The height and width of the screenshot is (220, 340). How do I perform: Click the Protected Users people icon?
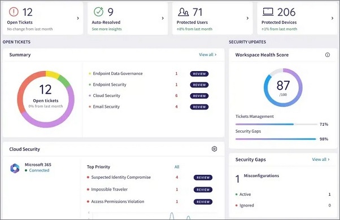coord(183,12)
